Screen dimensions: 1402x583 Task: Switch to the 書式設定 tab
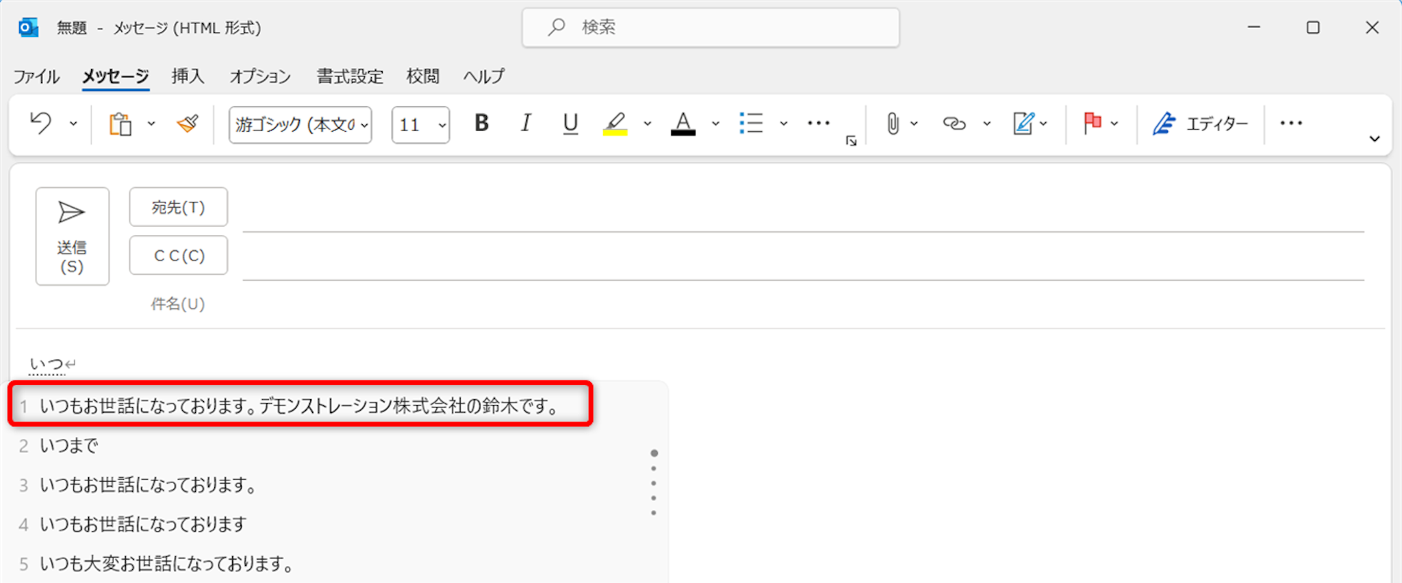[349, 76]
